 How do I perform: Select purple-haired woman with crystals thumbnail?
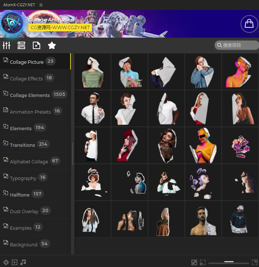pos(203,182)
